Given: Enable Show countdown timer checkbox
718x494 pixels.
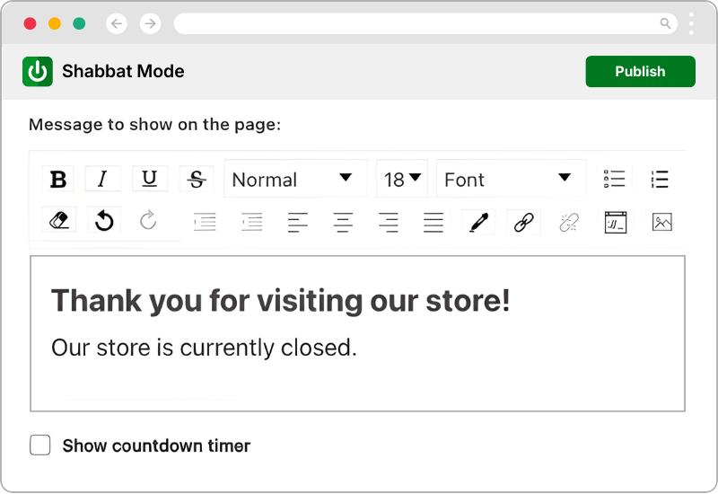Looking at the screenshot, I should [39, 445].
